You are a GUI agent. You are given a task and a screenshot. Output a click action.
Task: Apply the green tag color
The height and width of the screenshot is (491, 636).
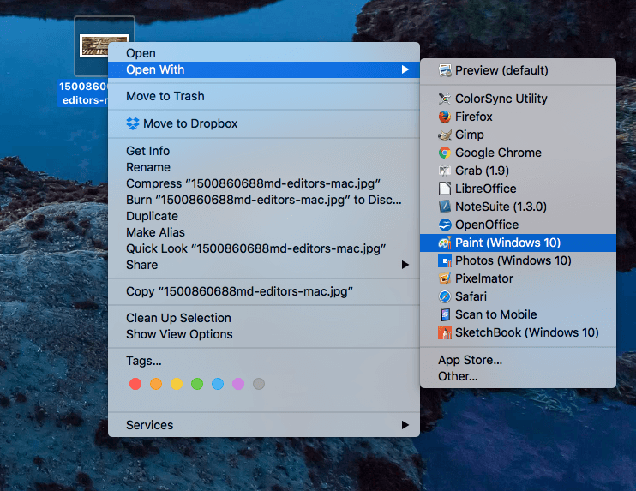[x=197, y=384]
